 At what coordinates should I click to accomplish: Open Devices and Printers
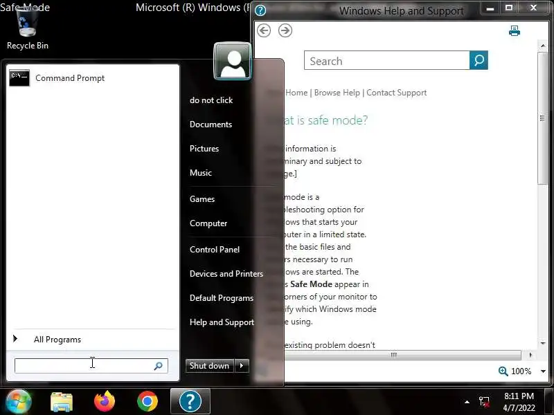(x=226, y=274)
